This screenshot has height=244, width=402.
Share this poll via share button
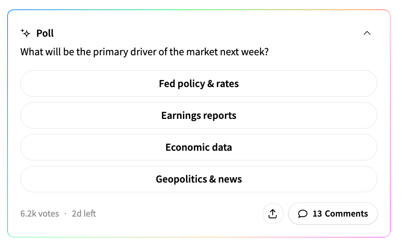273,214
